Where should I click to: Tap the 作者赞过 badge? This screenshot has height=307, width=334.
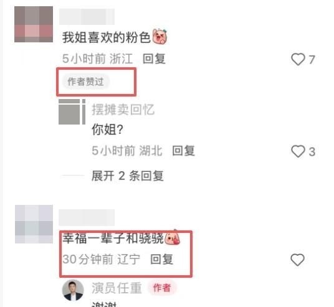pos(85,82)
